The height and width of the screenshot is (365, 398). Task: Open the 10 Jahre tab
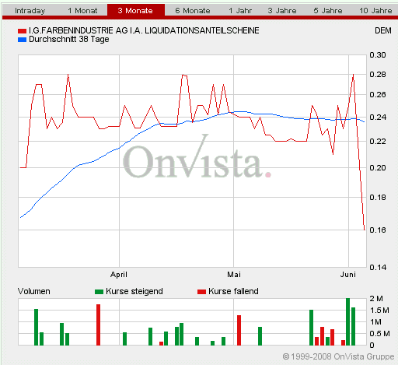375,11
